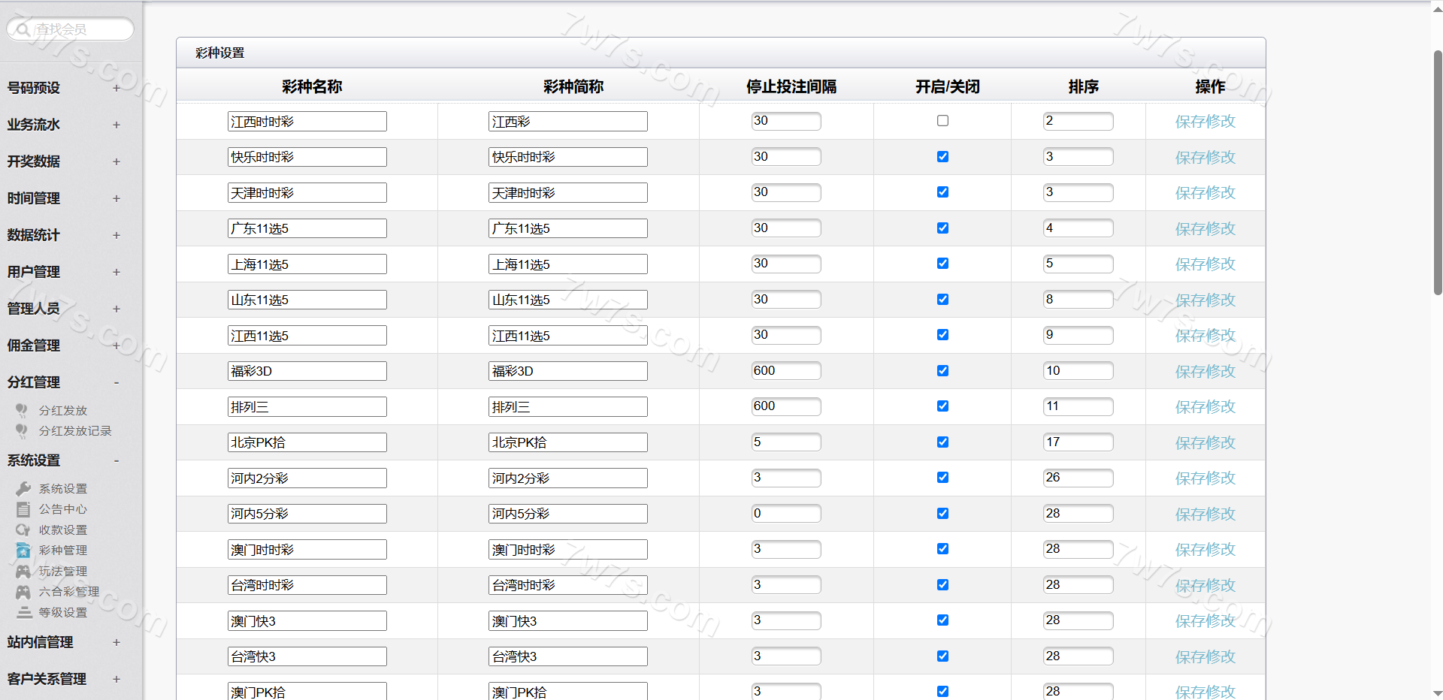Click the 收款设置 icon in the sidebar
This screenshot has height=700, width=1443.
23,530
